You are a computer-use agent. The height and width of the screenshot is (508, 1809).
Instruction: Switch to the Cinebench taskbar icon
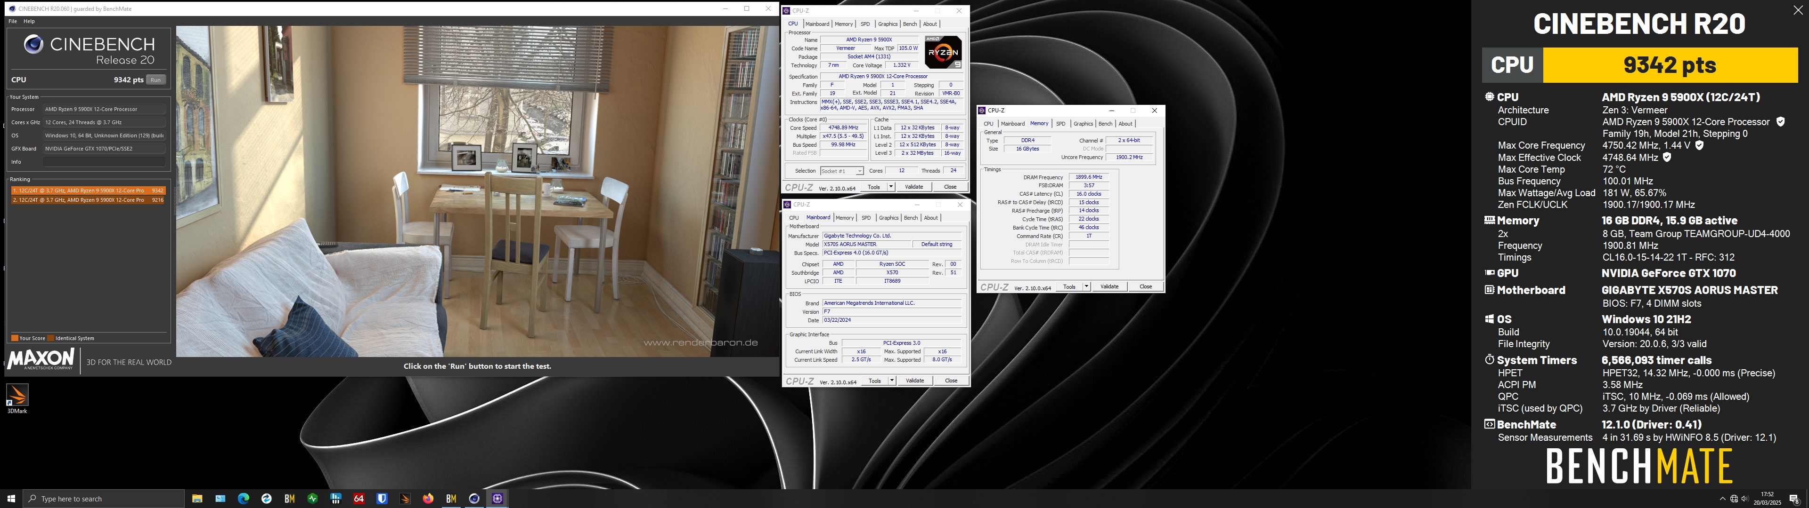pos(474,499)
